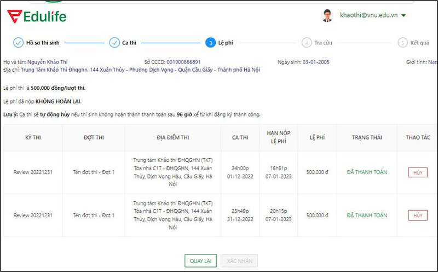Click the KỲ THI column header
438x272 pixels.
pos(33,137)
